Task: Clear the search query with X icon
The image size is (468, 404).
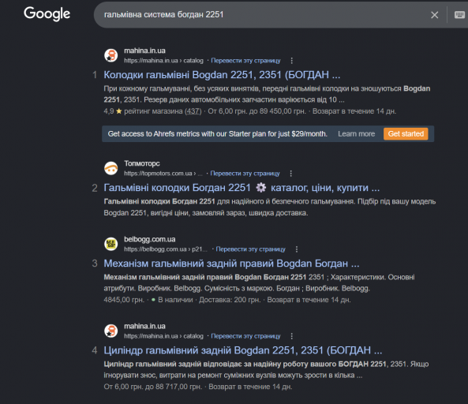Action: pyautogui.click(x=435, y=15)
